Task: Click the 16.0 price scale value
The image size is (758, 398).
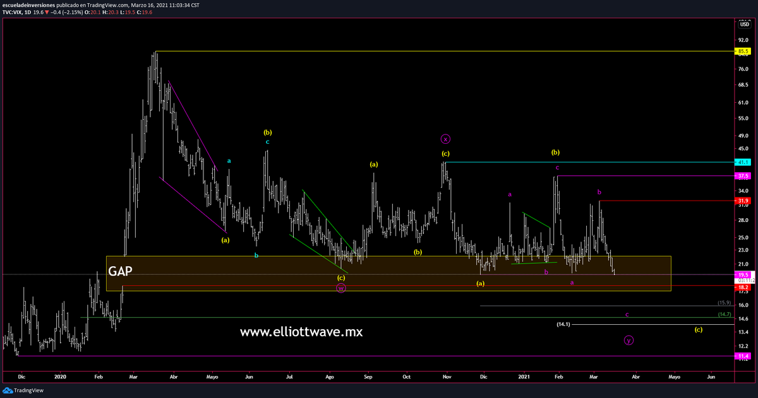Action: click(x=743, y=305)
